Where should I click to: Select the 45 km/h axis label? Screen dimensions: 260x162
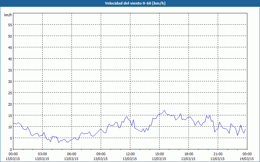click(10, 48)
